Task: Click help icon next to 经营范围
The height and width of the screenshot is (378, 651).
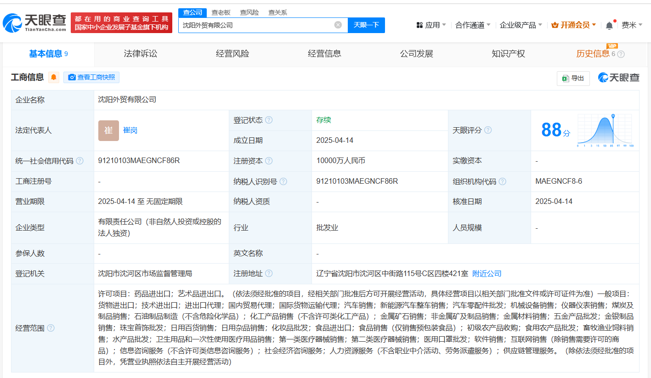Action: pyautogui.click(x=51, y=328)
